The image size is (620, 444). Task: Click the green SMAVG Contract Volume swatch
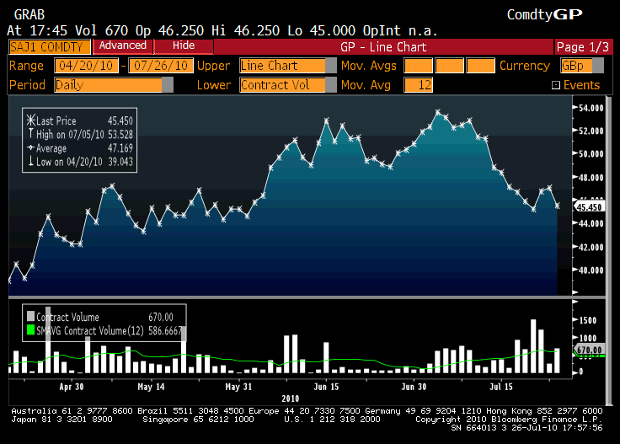[x=30, y=330]
